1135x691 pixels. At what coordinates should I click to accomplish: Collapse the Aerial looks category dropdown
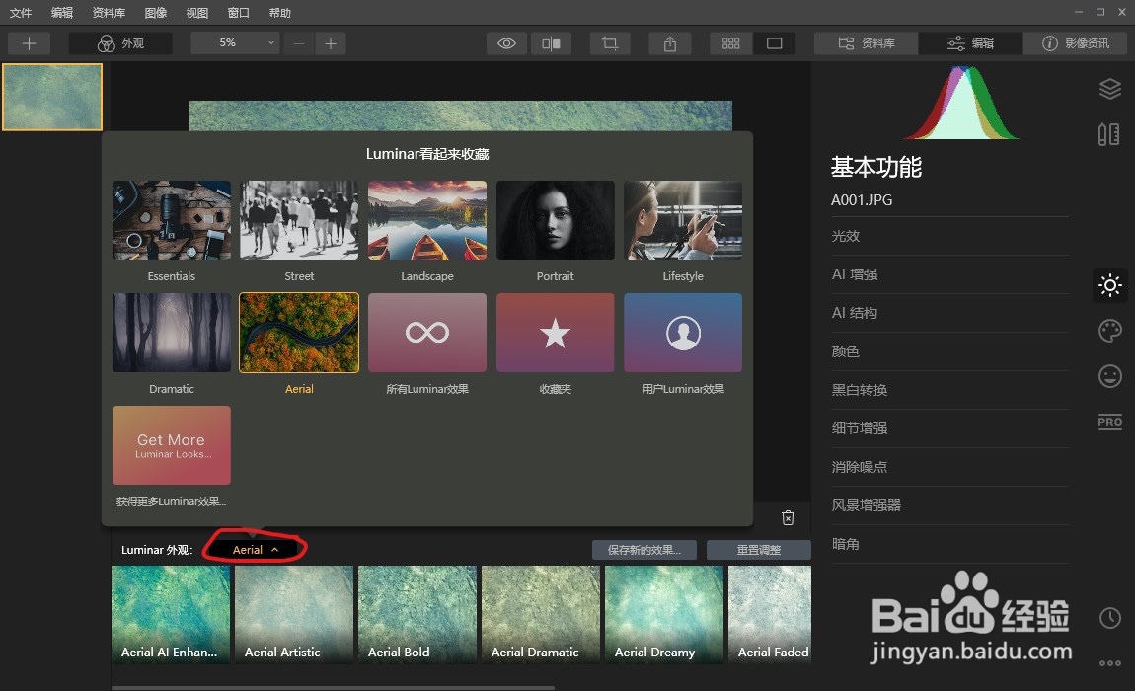point(256,550)
